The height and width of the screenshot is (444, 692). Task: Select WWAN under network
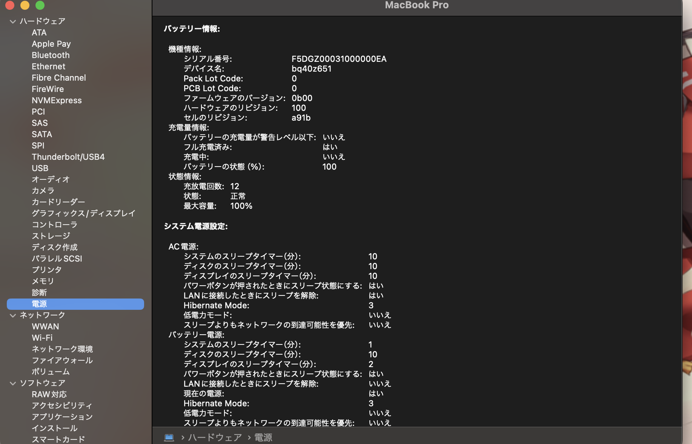pos(45,327)
